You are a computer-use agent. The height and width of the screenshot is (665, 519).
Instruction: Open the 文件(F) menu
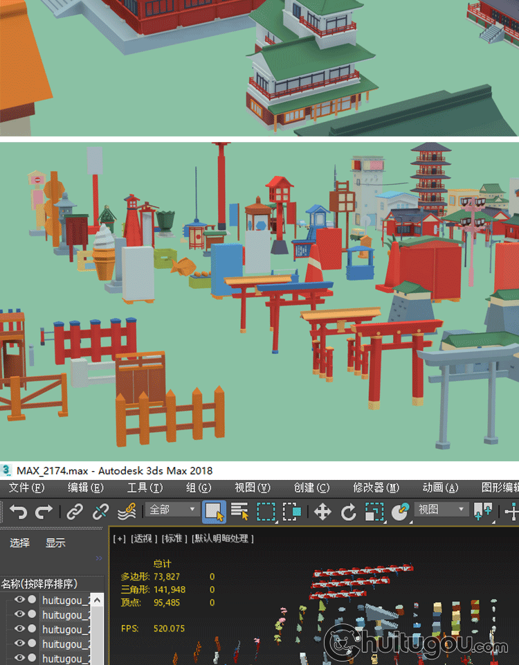26,488
